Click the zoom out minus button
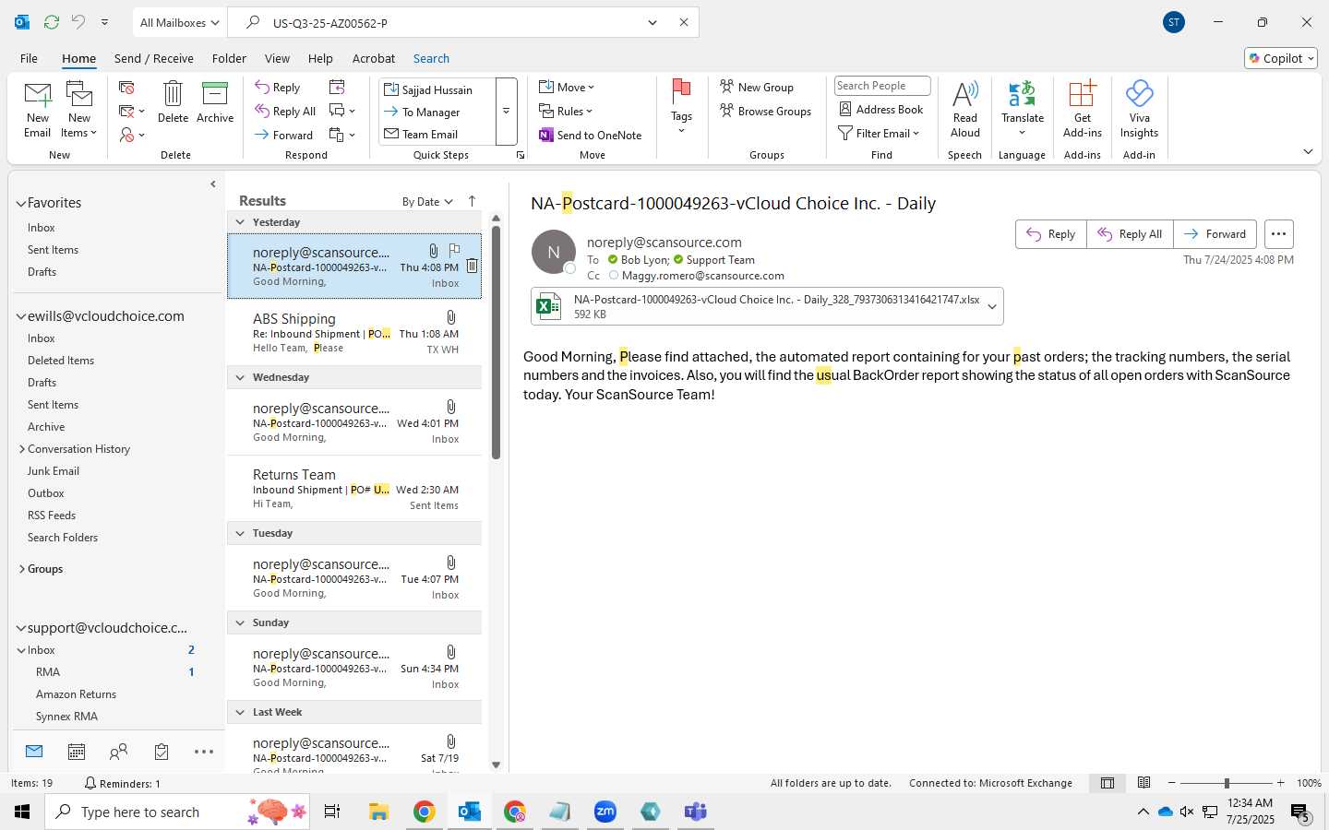Viewport: 1329px width, 830px height. (x=1172, y=783)
